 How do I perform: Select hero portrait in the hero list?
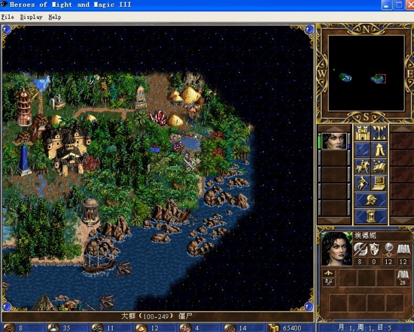tap(334, 141)
